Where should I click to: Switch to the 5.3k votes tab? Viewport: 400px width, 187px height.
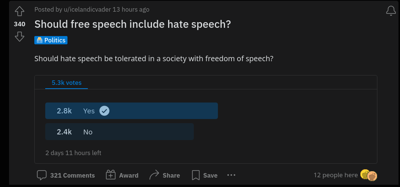67,83
